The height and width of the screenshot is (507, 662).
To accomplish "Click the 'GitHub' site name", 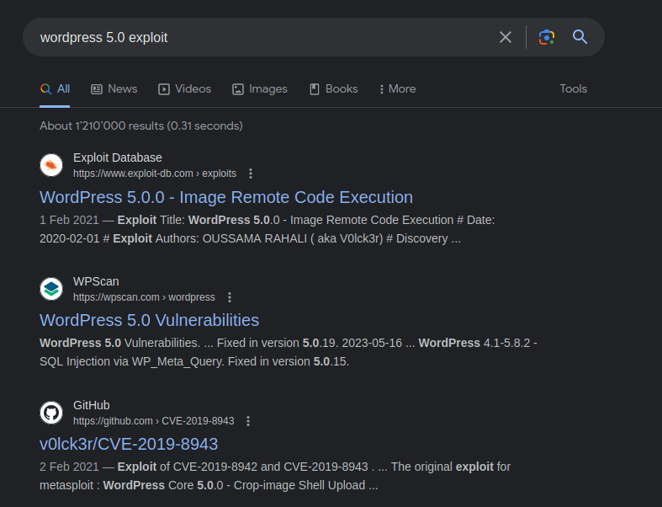I will 91,405.
